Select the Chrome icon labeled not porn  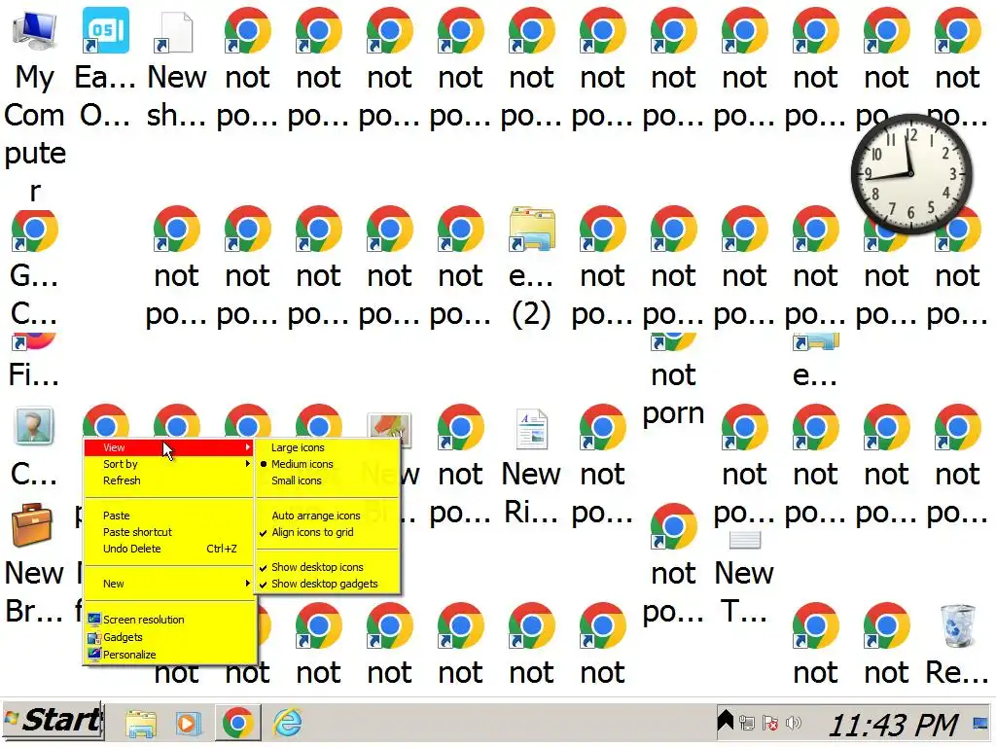[674, 343]
